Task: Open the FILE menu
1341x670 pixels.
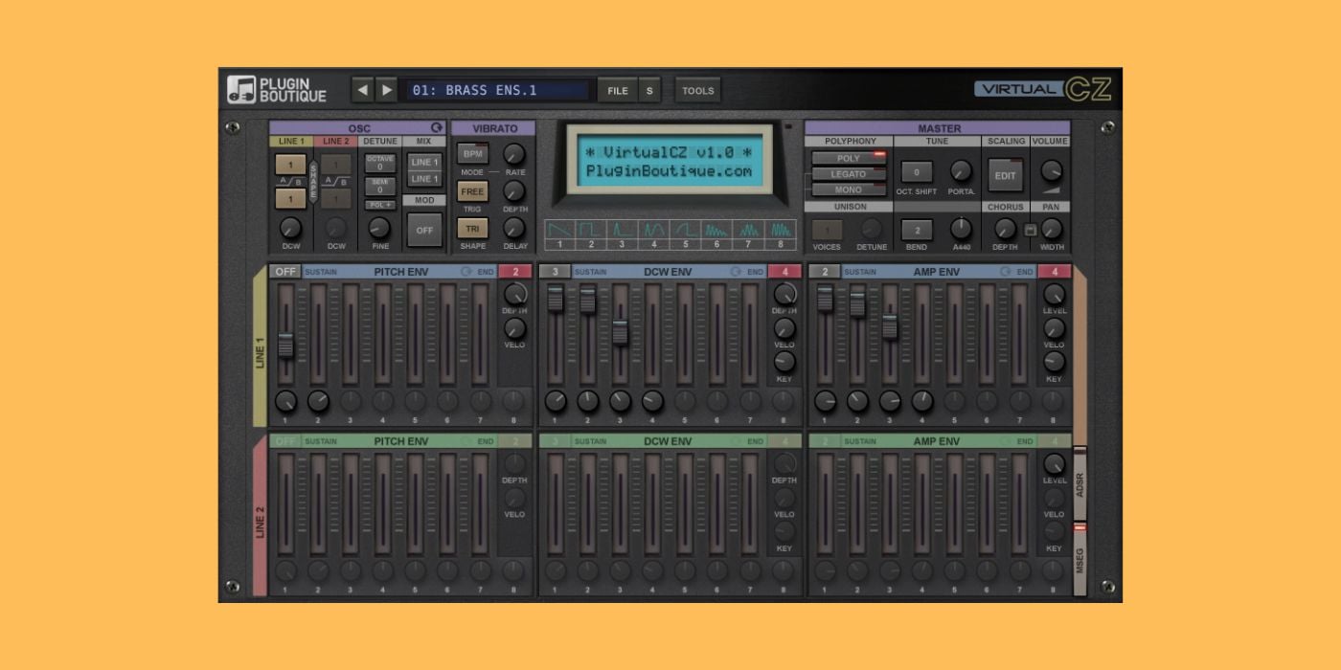Action: pos(618,91)
